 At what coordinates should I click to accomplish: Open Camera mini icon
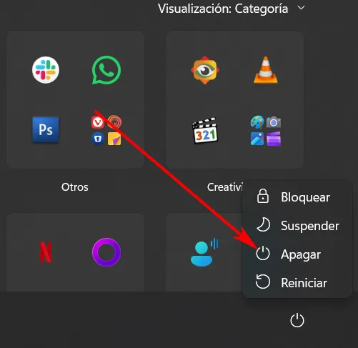[274, 122]
